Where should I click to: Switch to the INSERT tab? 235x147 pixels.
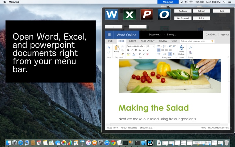point(133,41)
